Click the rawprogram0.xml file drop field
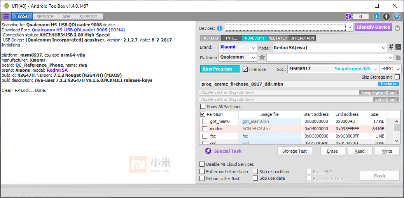Image resolution: width=404 pixels, height=198 pixels. coord(300,93)
